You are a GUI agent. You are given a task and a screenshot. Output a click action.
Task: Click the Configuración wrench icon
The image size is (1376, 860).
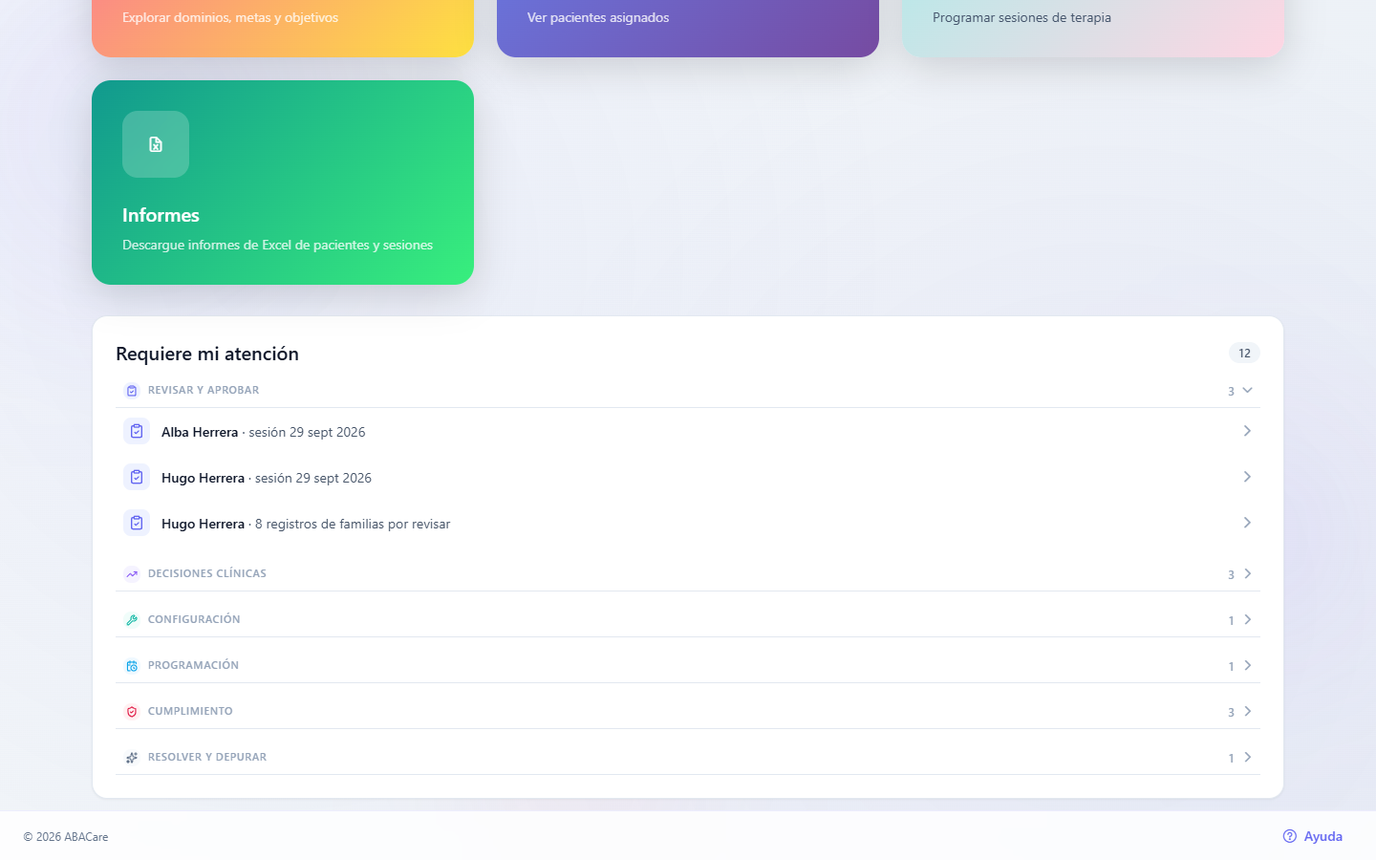132,620
